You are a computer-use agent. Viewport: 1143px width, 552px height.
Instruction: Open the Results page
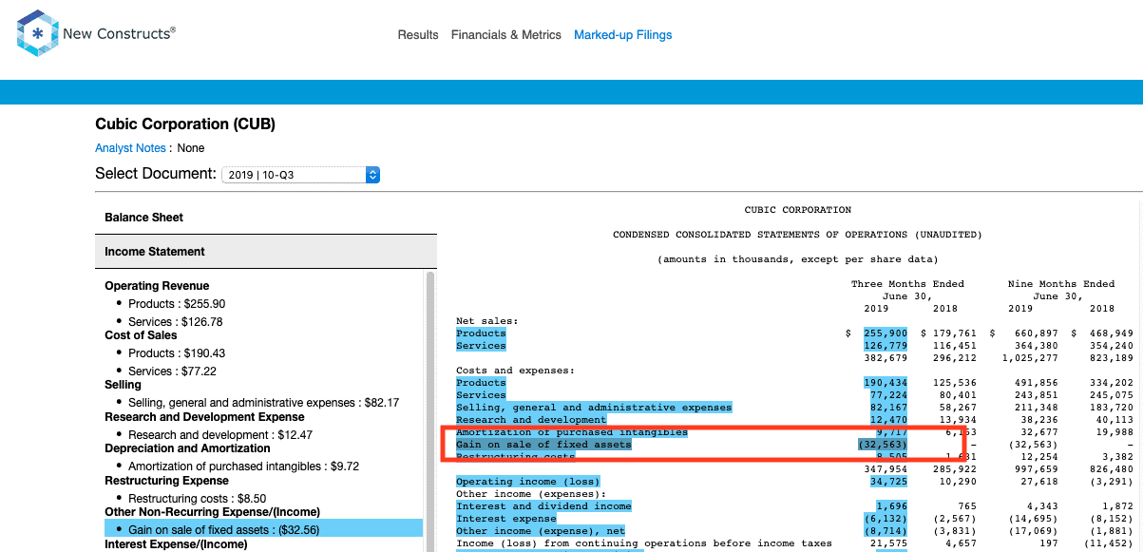click(418, 35)
